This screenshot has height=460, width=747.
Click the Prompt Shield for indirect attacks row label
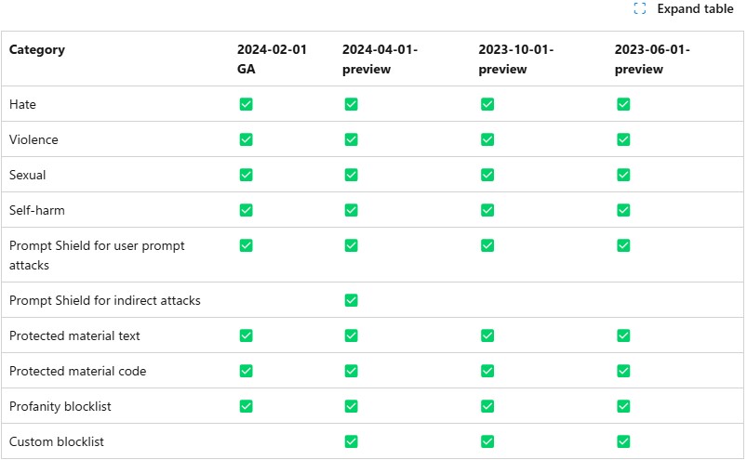[105, 300]
